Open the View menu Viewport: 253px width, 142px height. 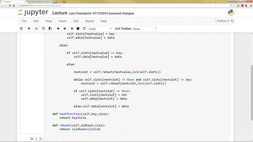pos(49,21)
